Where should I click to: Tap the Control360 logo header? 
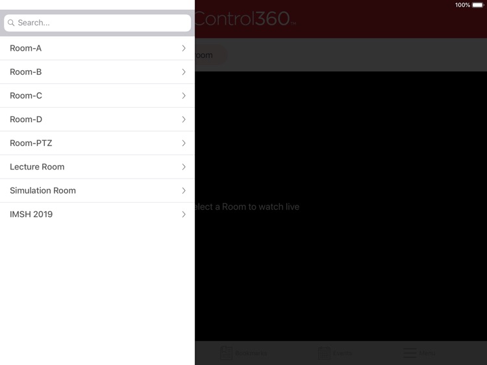point(245,19)
